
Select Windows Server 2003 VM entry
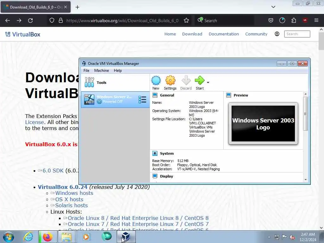coord(115,99)
